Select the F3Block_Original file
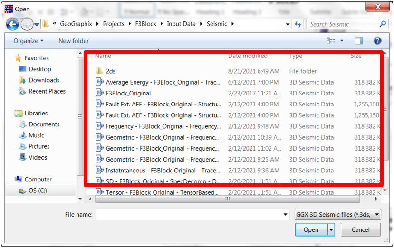The height and width of the screenshot is (248, 394). pyautogui.click(x=128, y=94)
